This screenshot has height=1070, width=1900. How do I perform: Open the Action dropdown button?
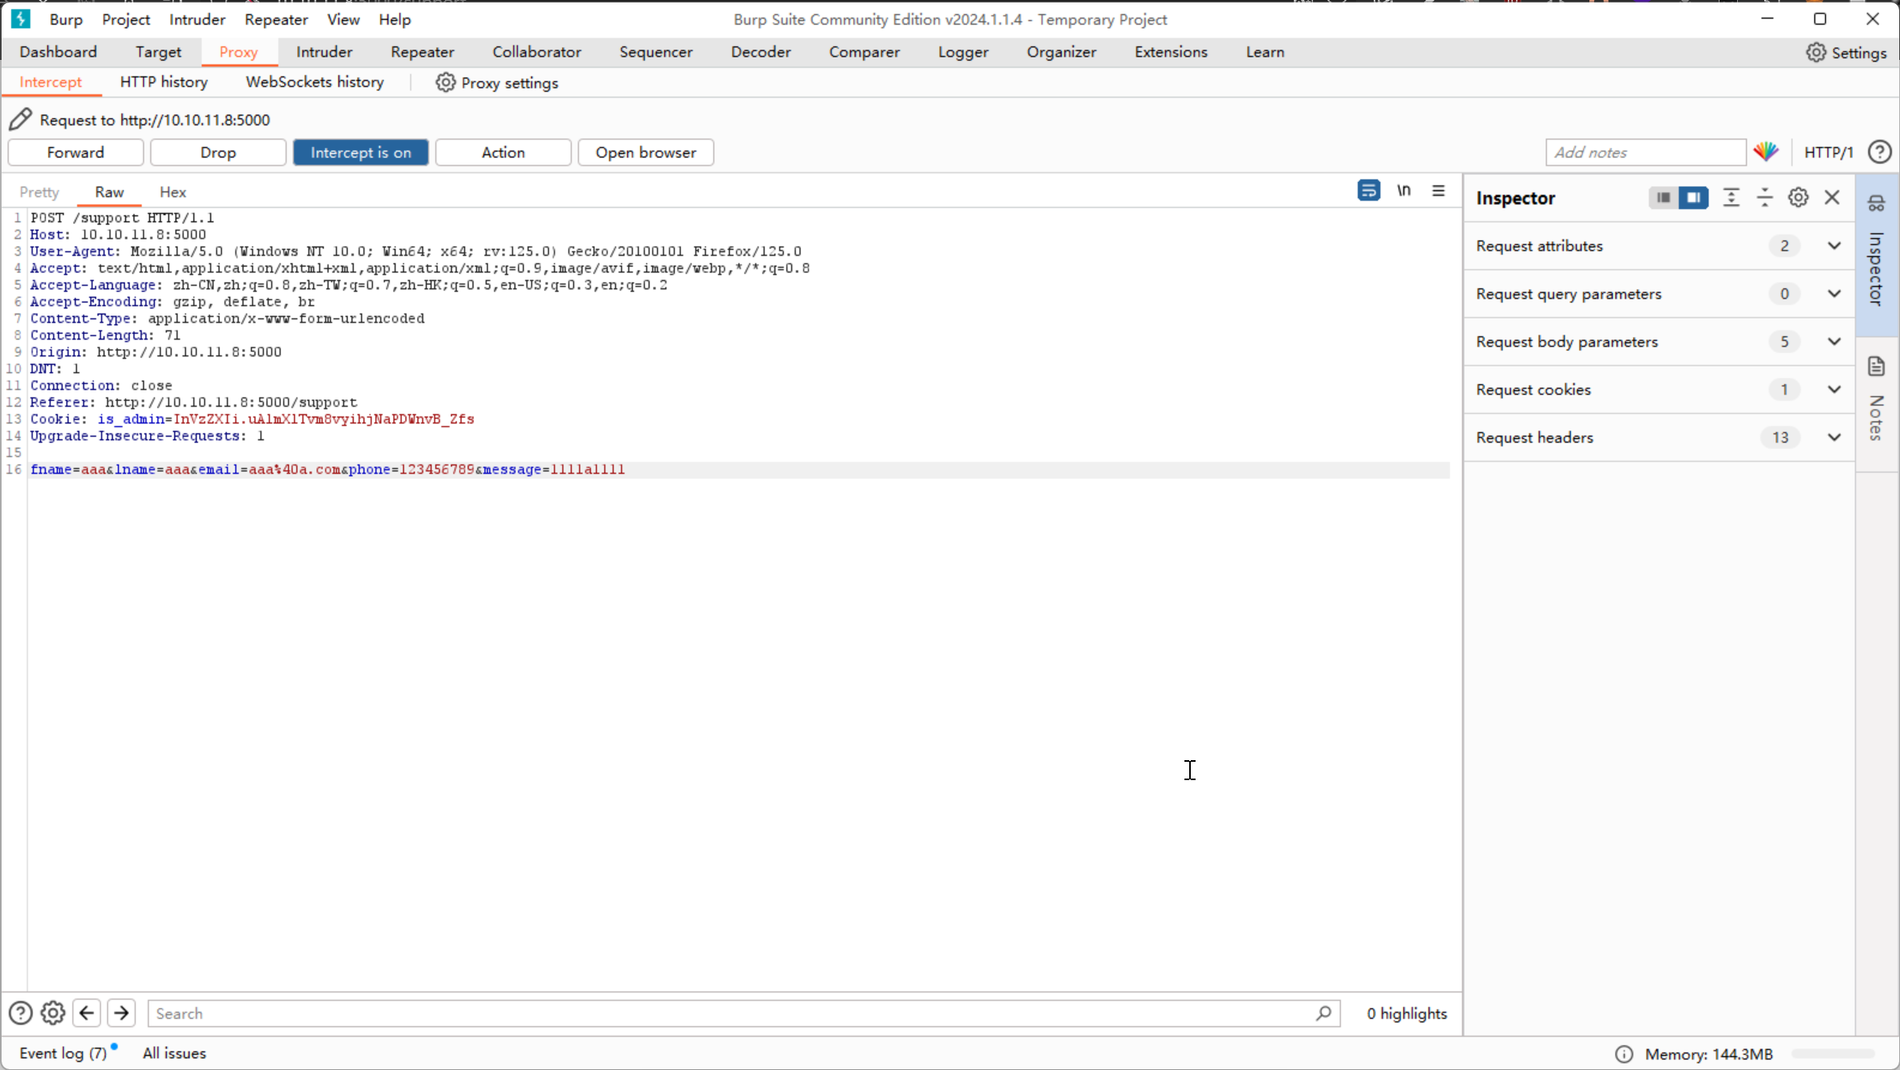(503, 152)
